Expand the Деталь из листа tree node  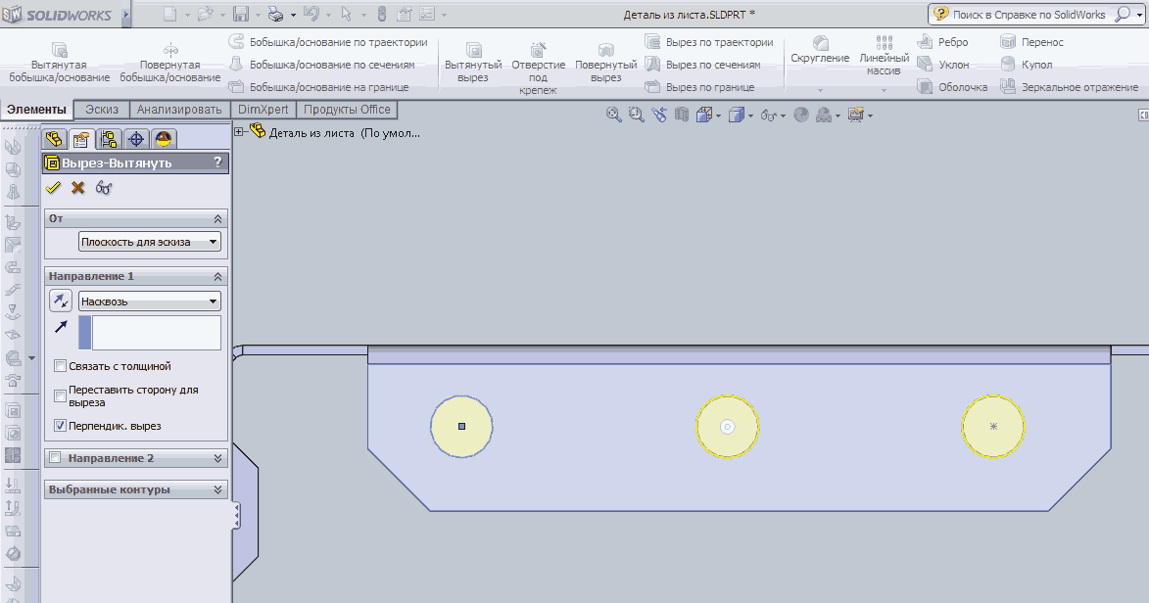(239, 132)
